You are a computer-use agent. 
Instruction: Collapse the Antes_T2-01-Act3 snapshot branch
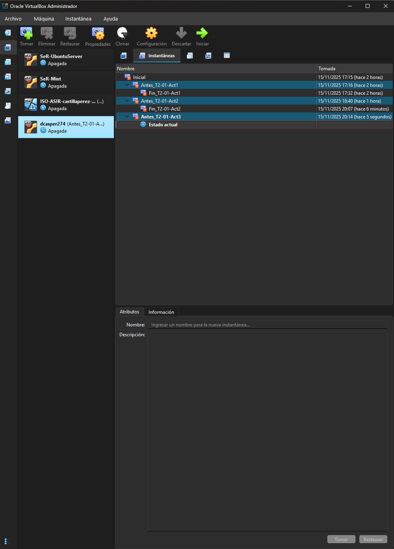coord(127,116)
